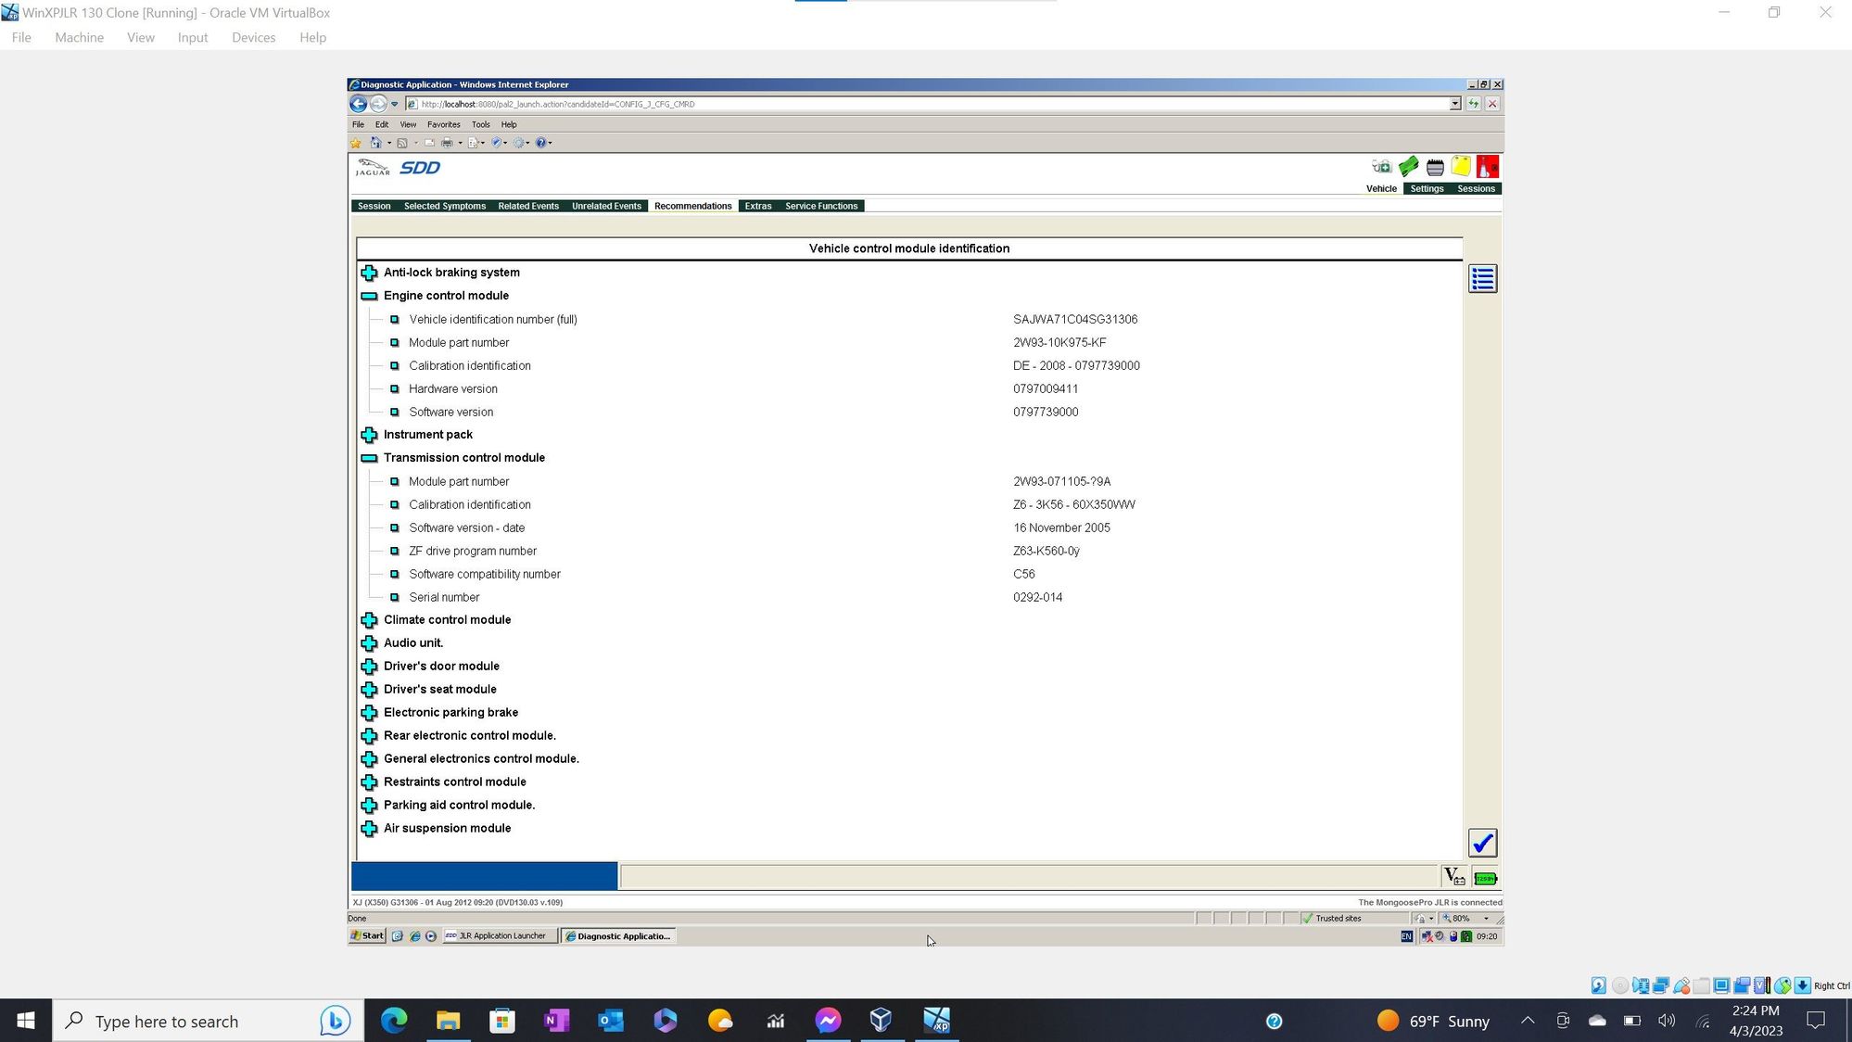
Task: Expand the Instrument pack node
Action: pyautogui.click(x=369, y=435)
